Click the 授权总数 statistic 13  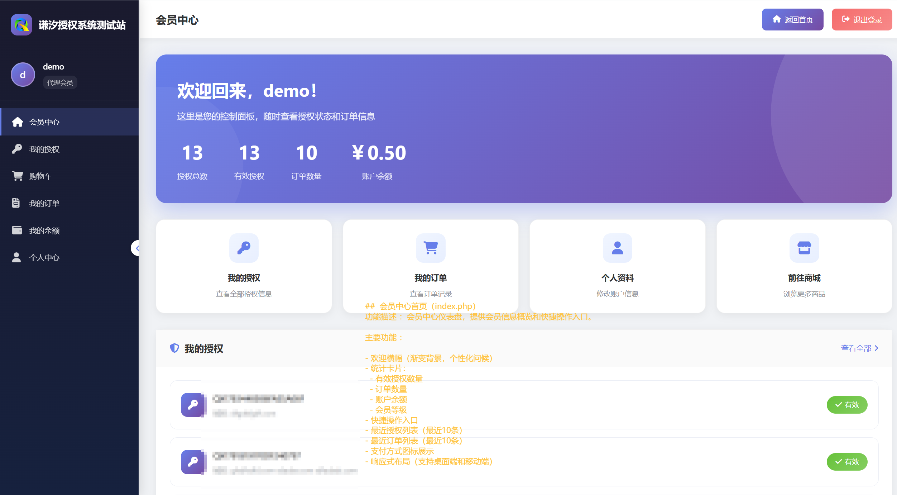tap(192, 153)
